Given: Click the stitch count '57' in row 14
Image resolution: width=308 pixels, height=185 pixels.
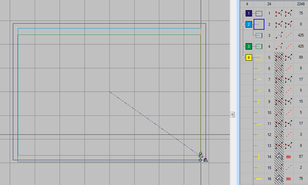Looking at the screenshot, I should (x=301, y=157).
